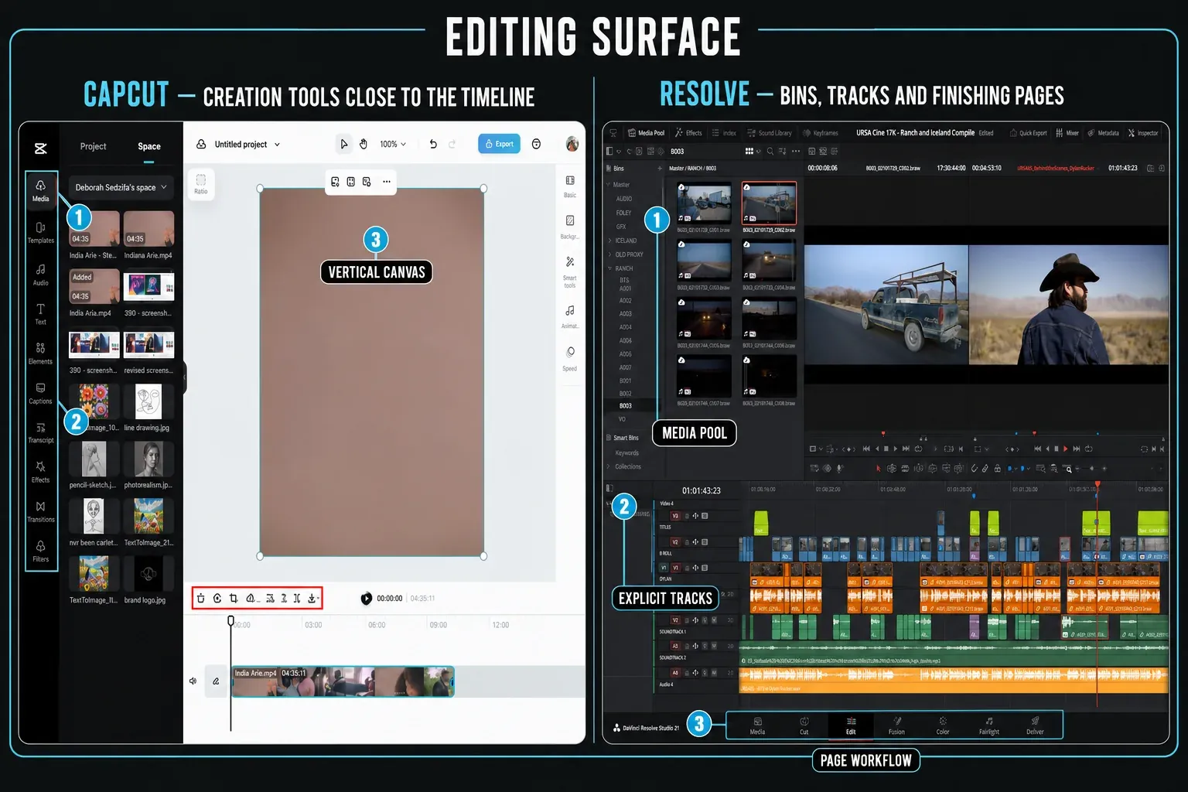Open more options on the canvas floating toolbar
This screenshot has height=792, width=1188.
pyautogui.click(x=387, y=182)
